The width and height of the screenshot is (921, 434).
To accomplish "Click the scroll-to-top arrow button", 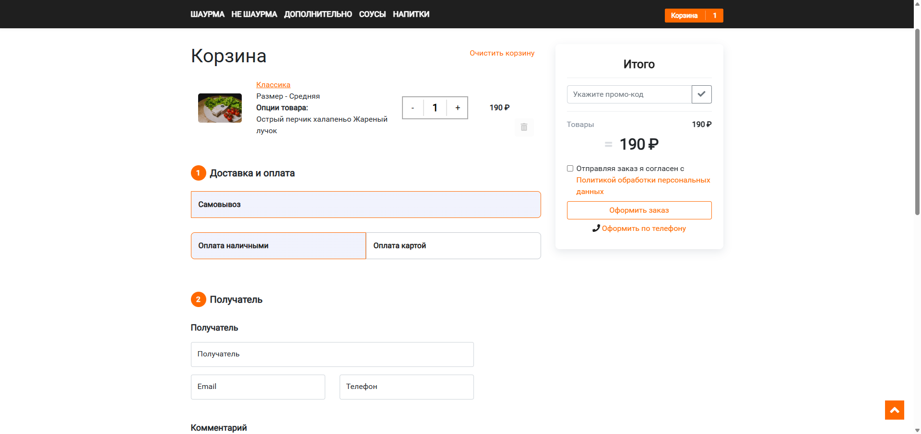I will pos(895,410).
